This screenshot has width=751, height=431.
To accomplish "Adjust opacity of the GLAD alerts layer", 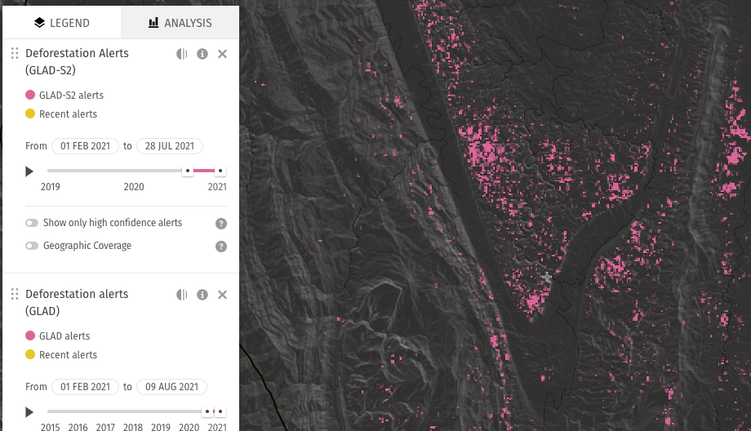I will tap(181, 295).
